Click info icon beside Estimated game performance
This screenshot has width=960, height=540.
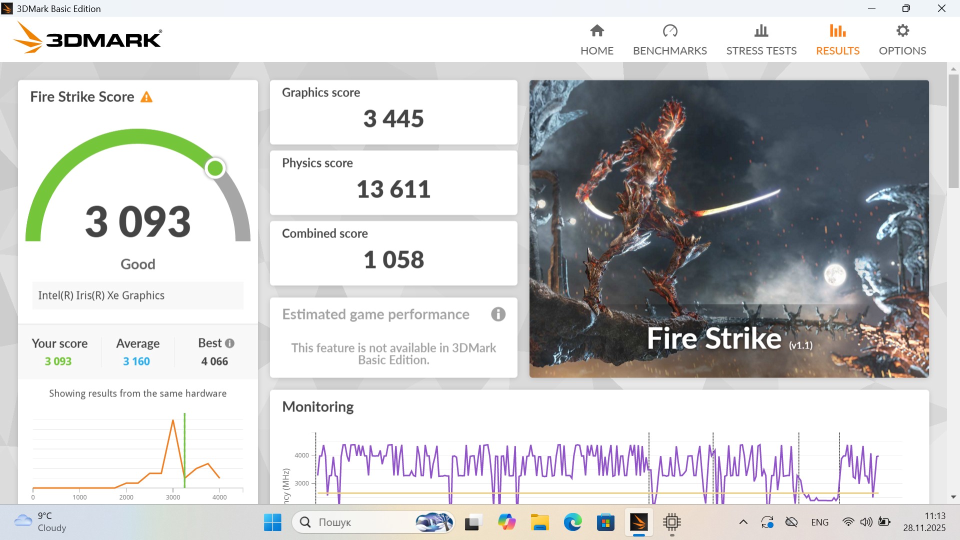click(x=498, y=314)
